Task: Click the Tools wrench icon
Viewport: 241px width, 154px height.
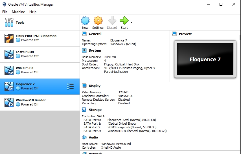Action: click(9, 22)
